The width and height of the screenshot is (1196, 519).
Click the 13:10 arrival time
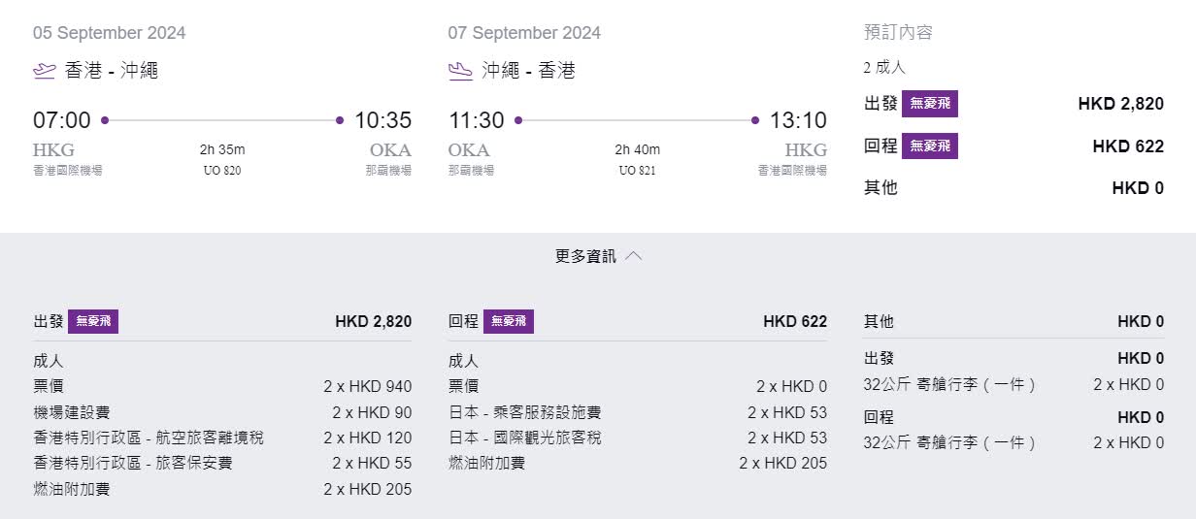point(798,120)
